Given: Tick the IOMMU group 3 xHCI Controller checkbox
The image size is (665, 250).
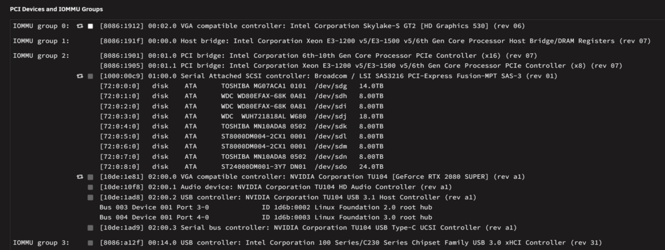Looking at the screenshot, I should pos(90,243).
